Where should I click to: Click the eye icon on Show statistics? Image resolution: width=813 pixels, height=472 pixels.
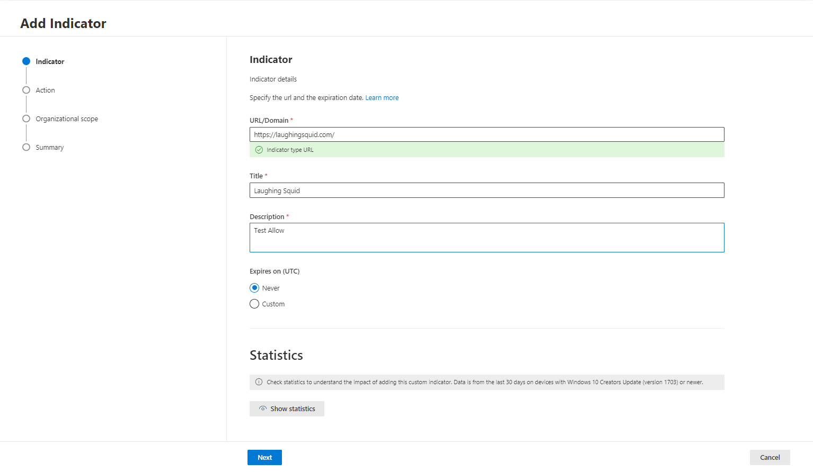coord(263,409)
